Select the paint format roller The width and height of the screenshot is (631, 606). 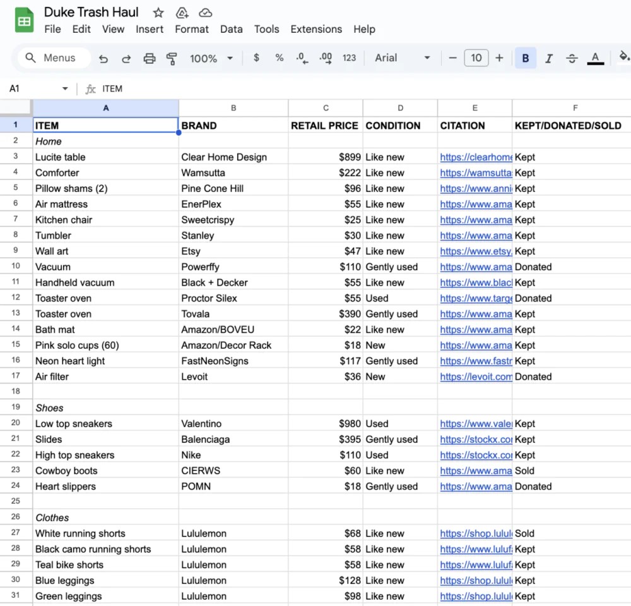[172, 58]
